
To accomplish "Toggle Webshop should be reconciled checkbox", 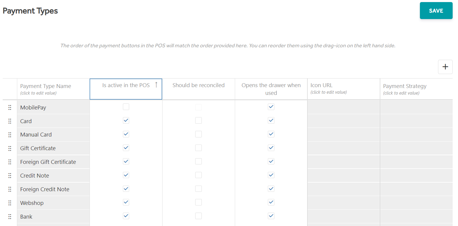I will (x=198, y=203).
